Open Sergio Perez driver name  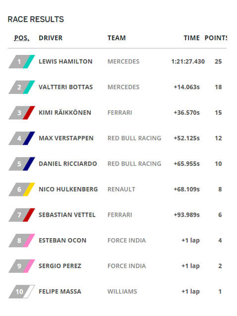point(60,266)
